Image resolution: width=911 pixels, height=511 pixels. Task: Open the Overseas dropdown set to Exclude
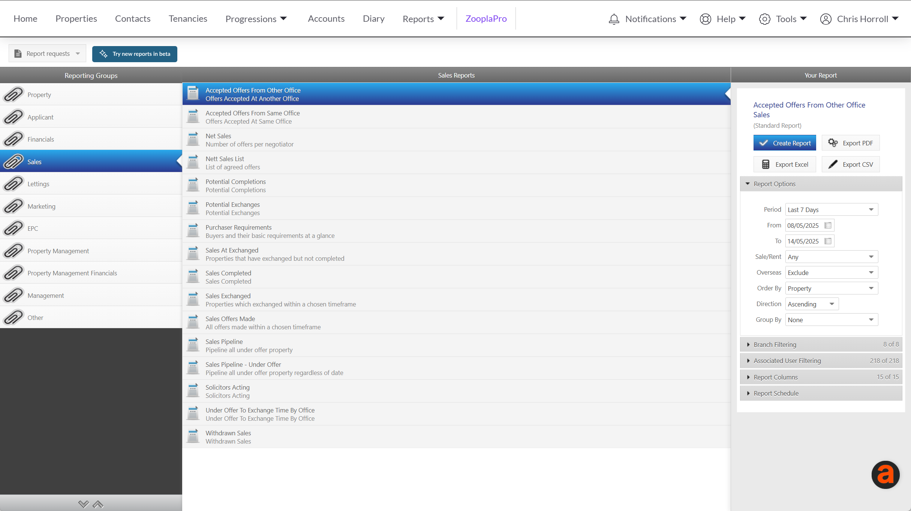(832, 273)
